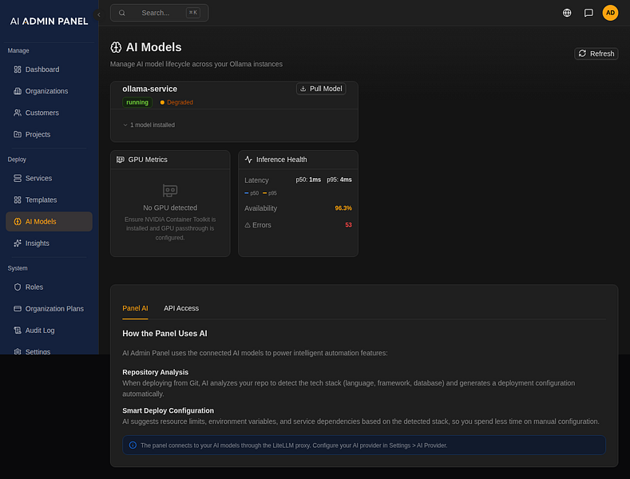Click the AI Models page heading brain icon
This screenshot has width=630, height=479.
pyautogui.click(x=116, y=47)
